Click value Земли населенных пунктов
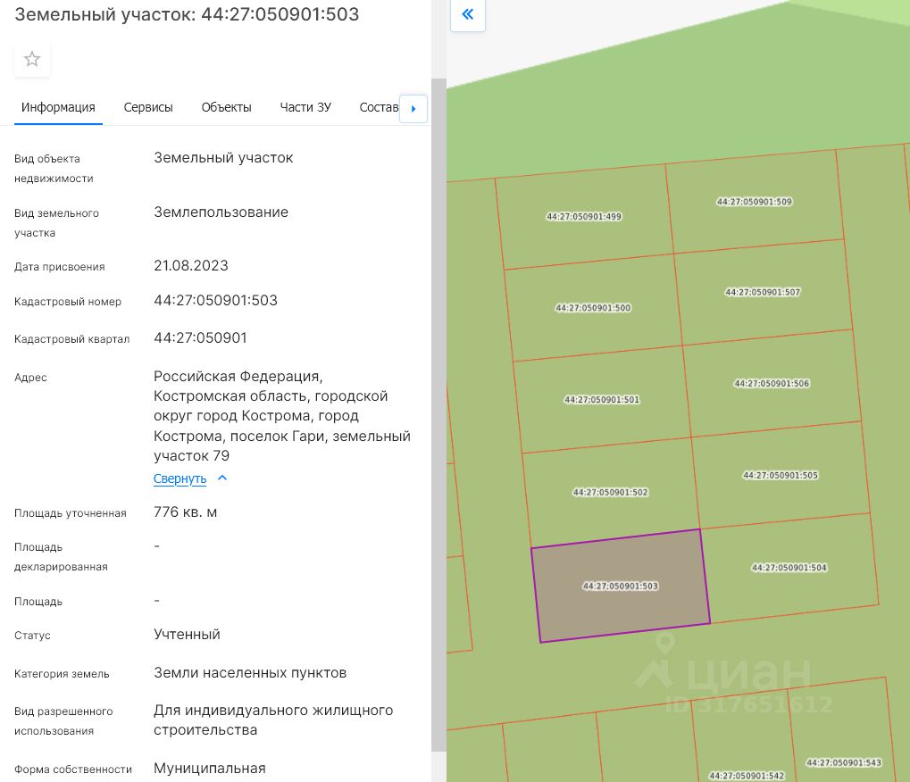 click(250, 672)
